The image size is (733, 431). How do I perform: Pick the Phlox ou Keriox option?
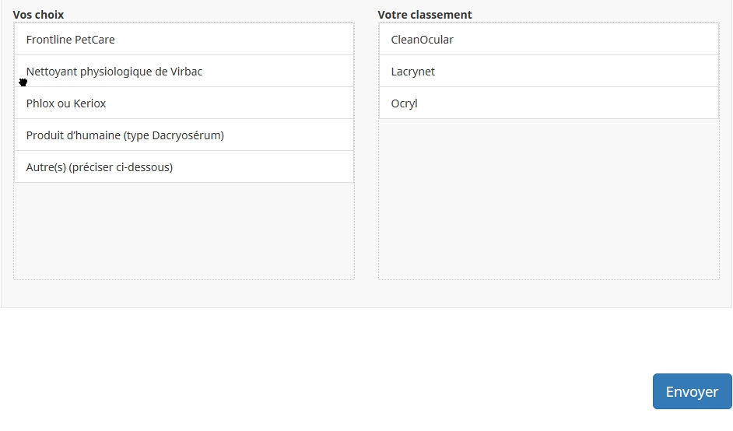184,103
